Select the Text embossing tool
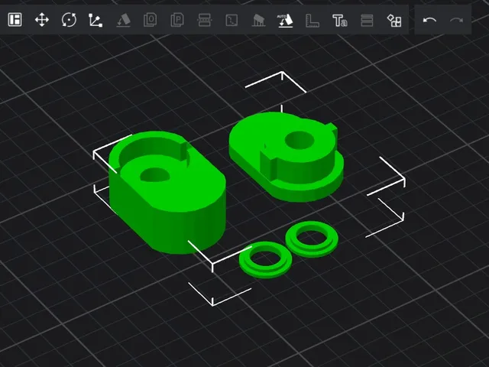This screenshot has width=489, height=367. 339,21
